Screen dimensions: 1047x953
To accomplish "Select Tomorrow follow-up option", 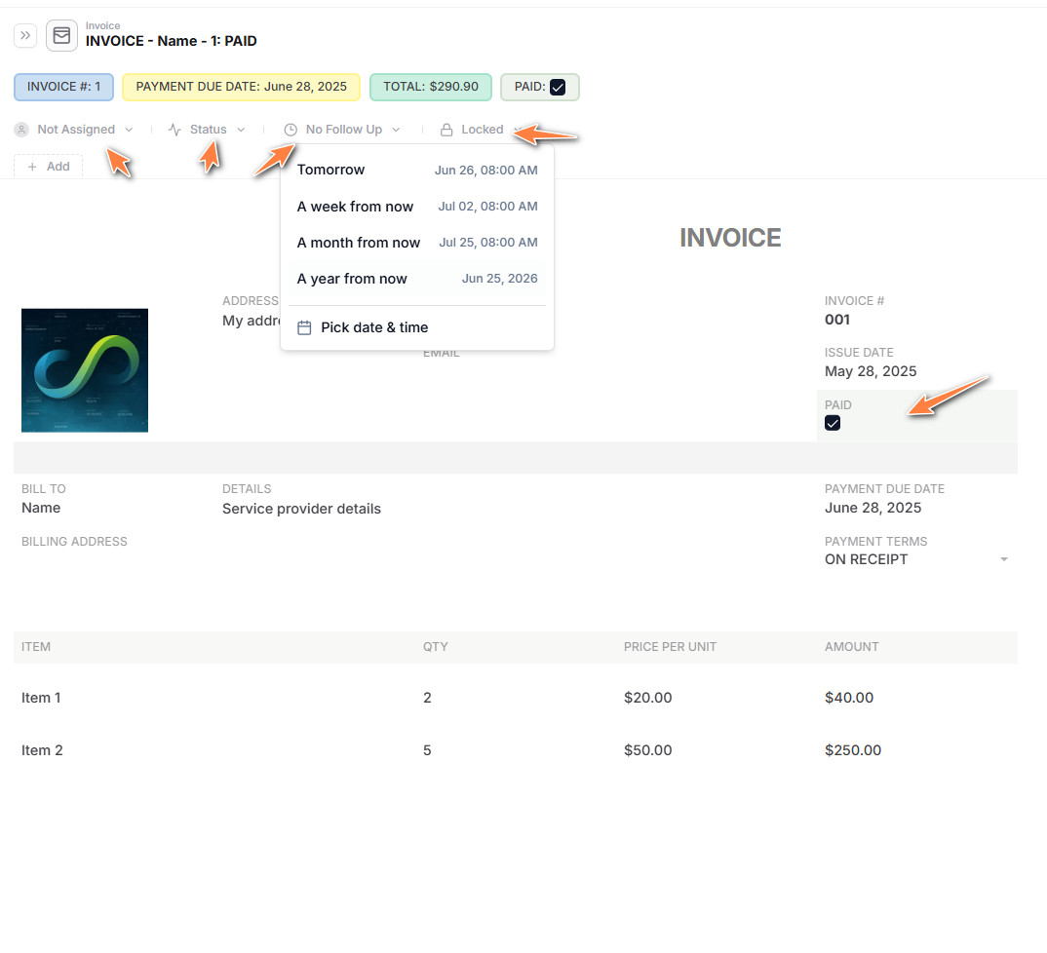I will coord(417,170).
